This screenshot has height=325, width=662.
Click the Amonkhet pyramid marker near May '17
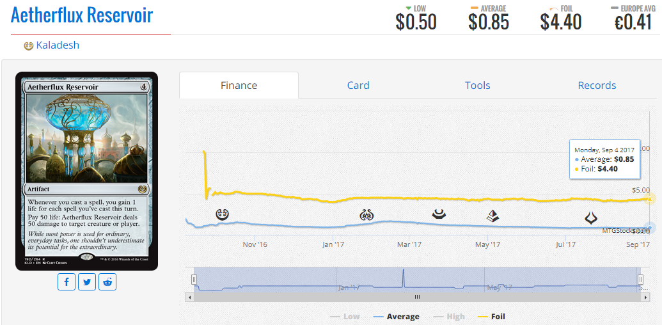(493, 216)
